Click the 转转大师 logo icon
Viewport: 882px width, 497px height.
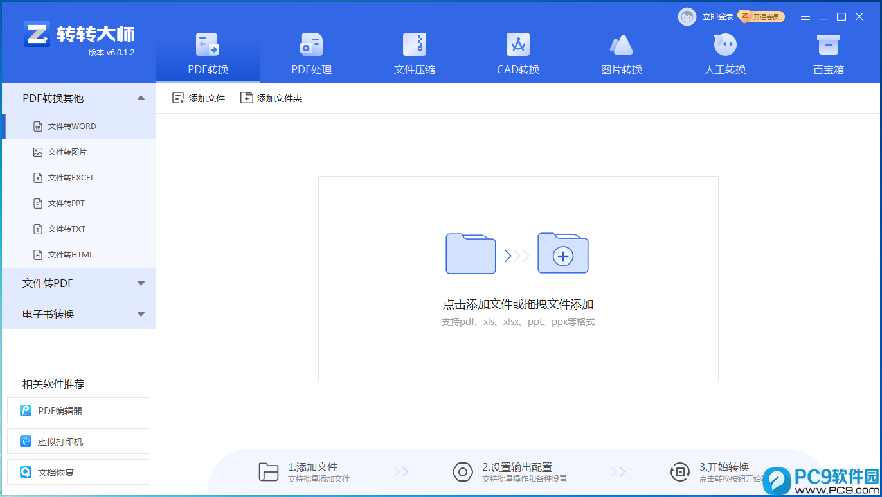(x=37, y=34)
